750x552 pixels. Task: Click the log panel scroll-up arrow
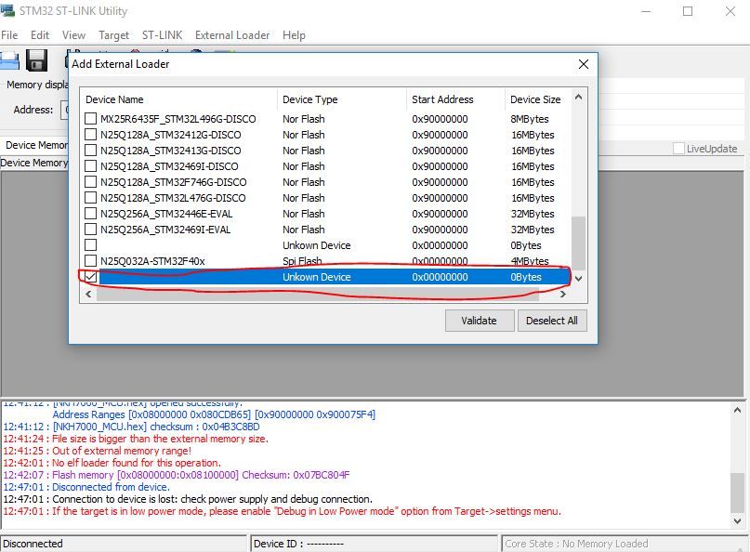[737, 410]
